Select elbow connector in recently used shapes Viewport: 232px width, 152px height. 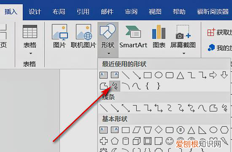(x=192, y=75)
